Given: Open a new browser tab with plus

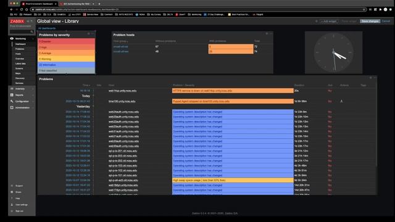Looking at the screenshot, I should point(99,4).
